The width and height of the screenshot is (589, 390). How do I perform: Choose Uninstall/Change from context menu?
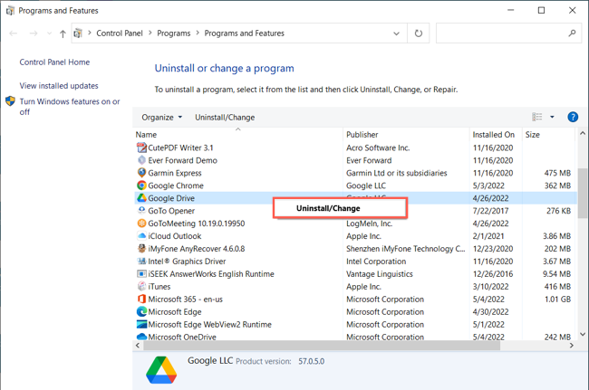pyautogui.click(x=328, y=208)
